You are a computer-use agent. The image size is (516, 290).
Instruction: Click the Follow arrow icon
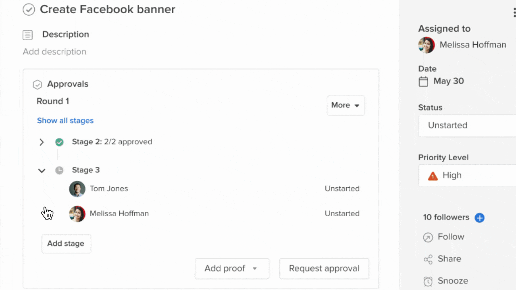coord(428,237)
